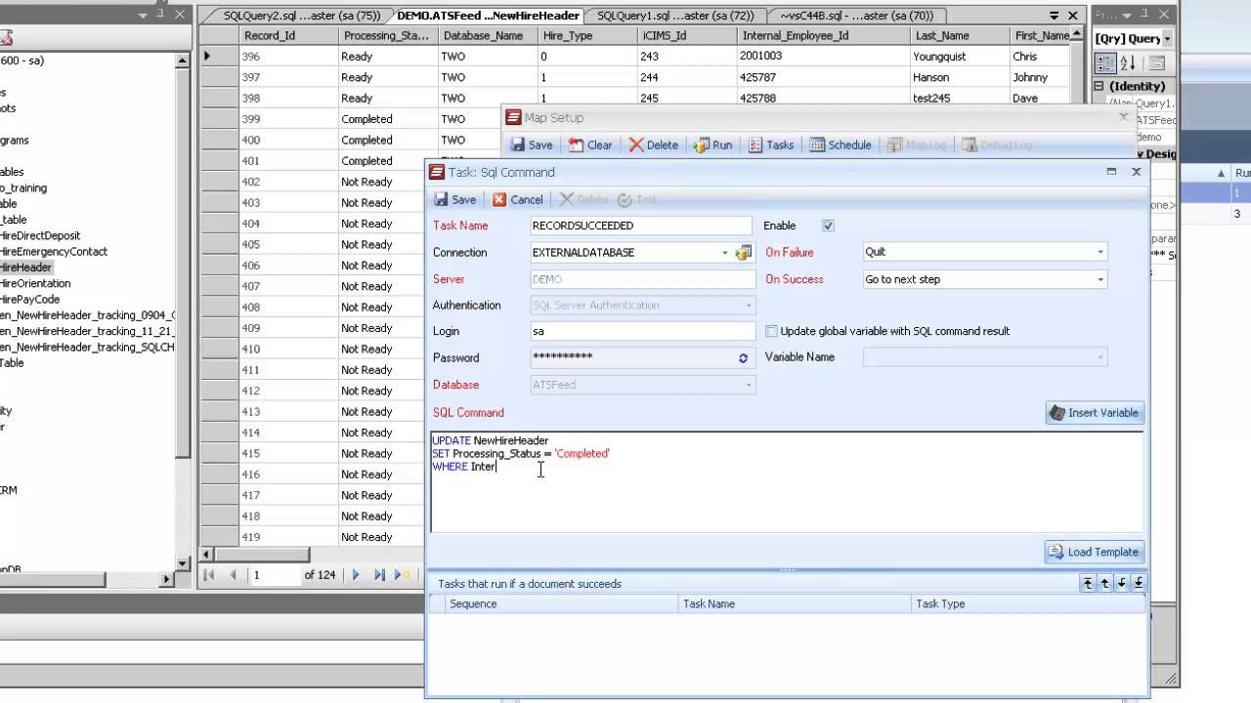Delete the map in Map Setup
1251x703 pixels.
click(653, 145)
